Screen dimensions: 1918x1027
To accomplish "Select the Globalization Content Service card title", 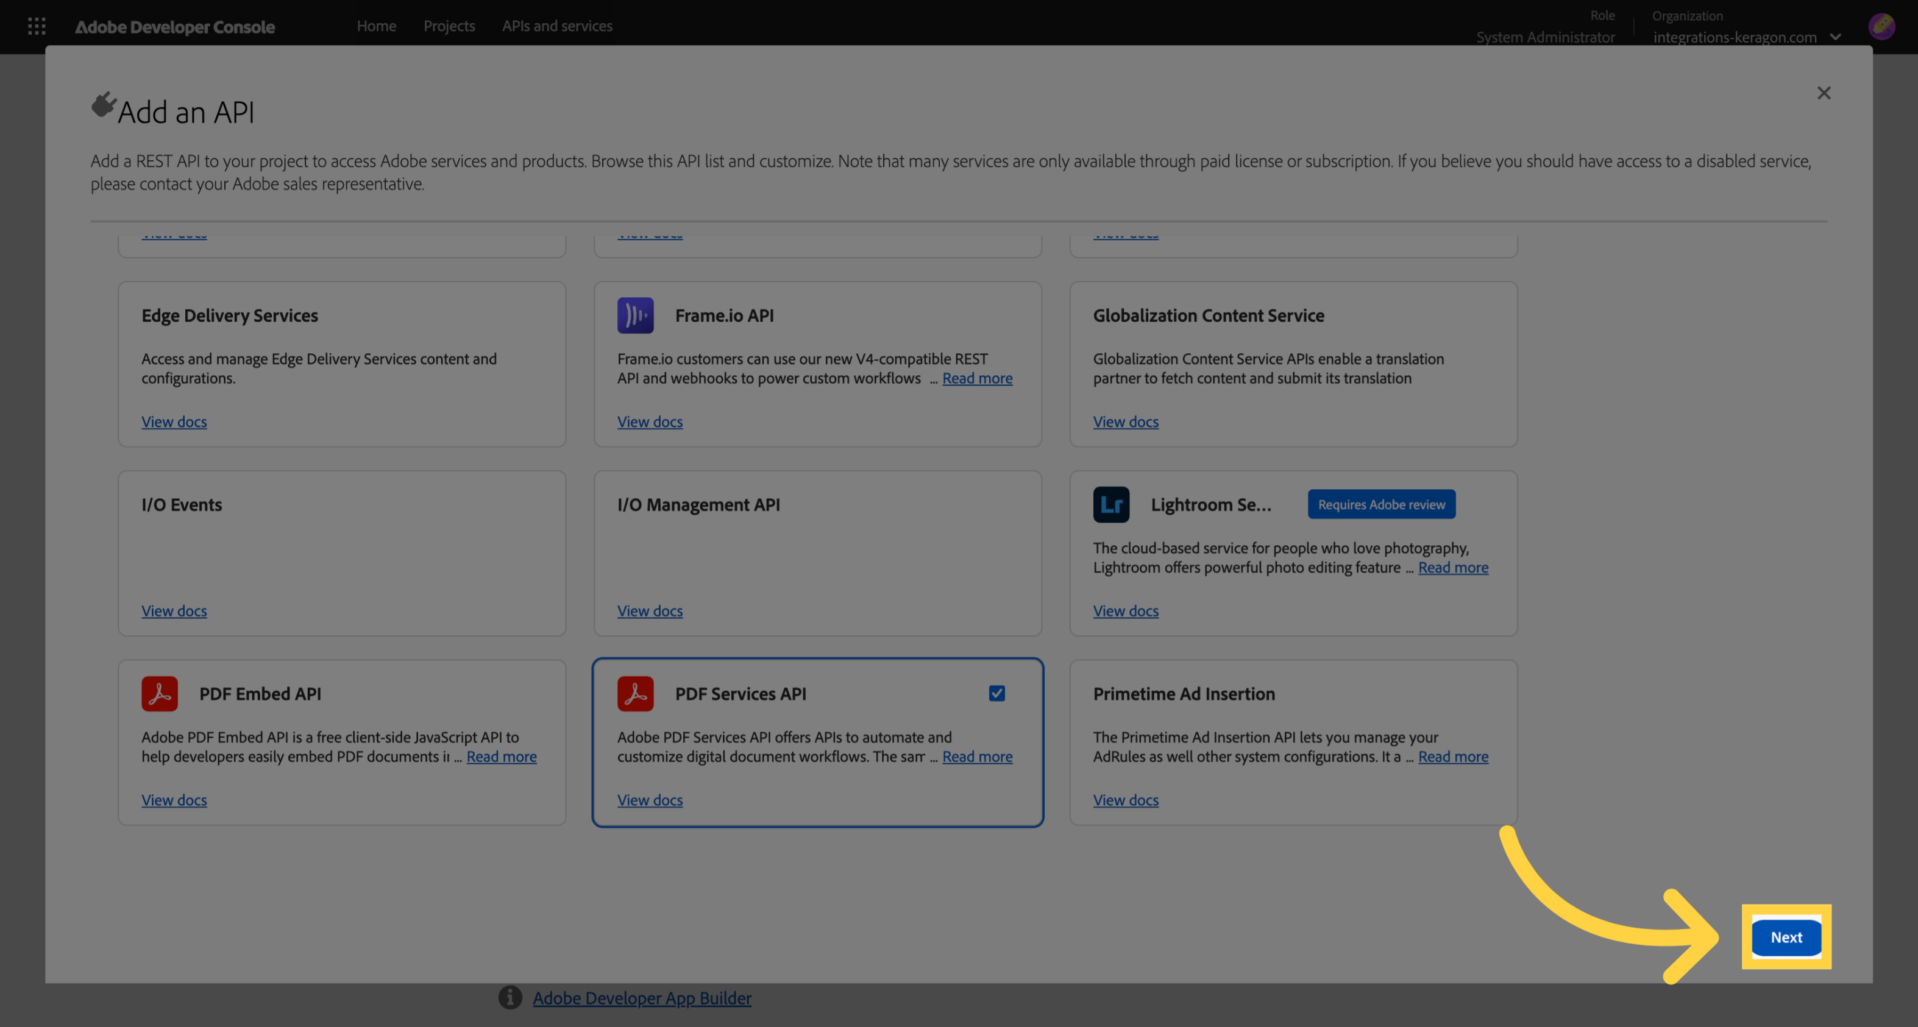I will click(1209, 316).
